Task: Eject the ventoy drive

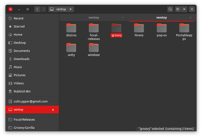Action: pos(53,110)
